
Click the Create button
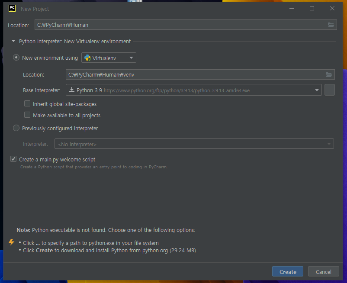point(287,271)
